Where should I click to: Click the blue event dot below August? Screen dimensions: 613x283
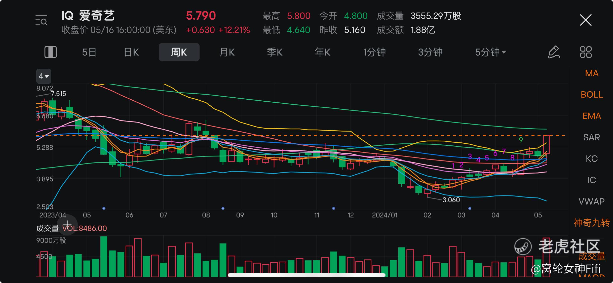pos(223,208)
